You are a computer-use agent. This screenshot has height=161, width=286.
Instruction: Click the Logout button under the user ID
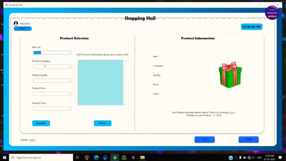[x=23, y=29]
